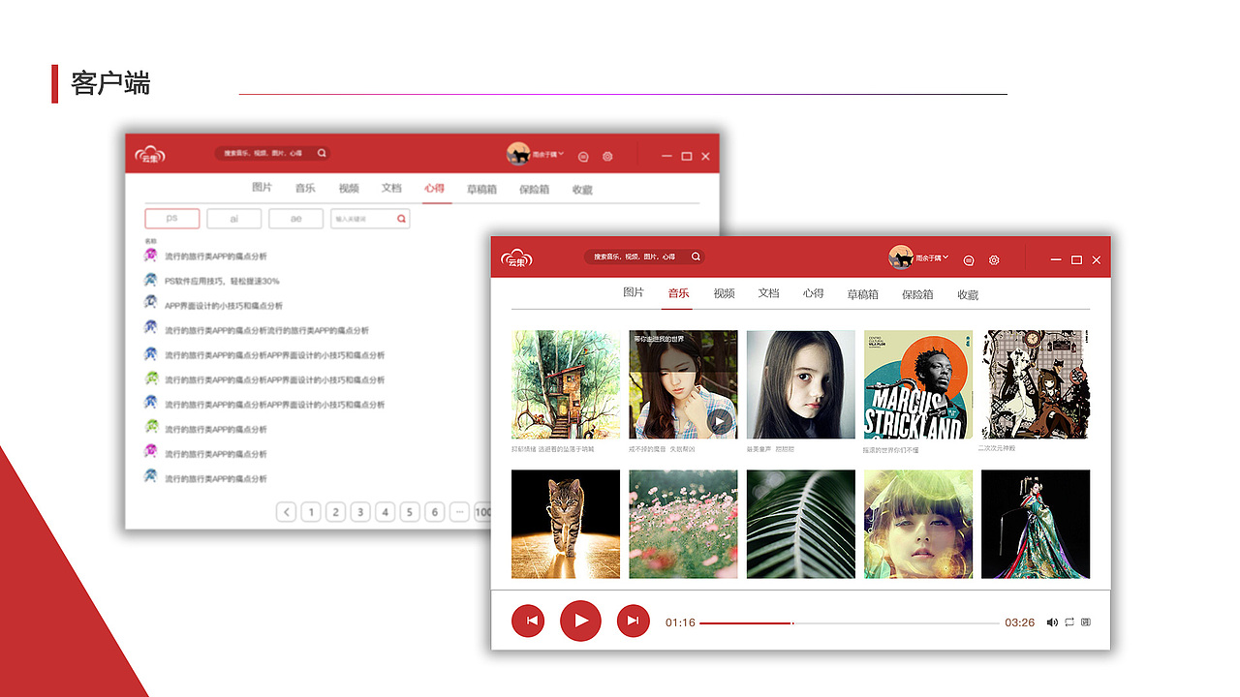Select the ae filter tag
The height and width of the screenshot is (697, 1240).
tap(296, 219)
